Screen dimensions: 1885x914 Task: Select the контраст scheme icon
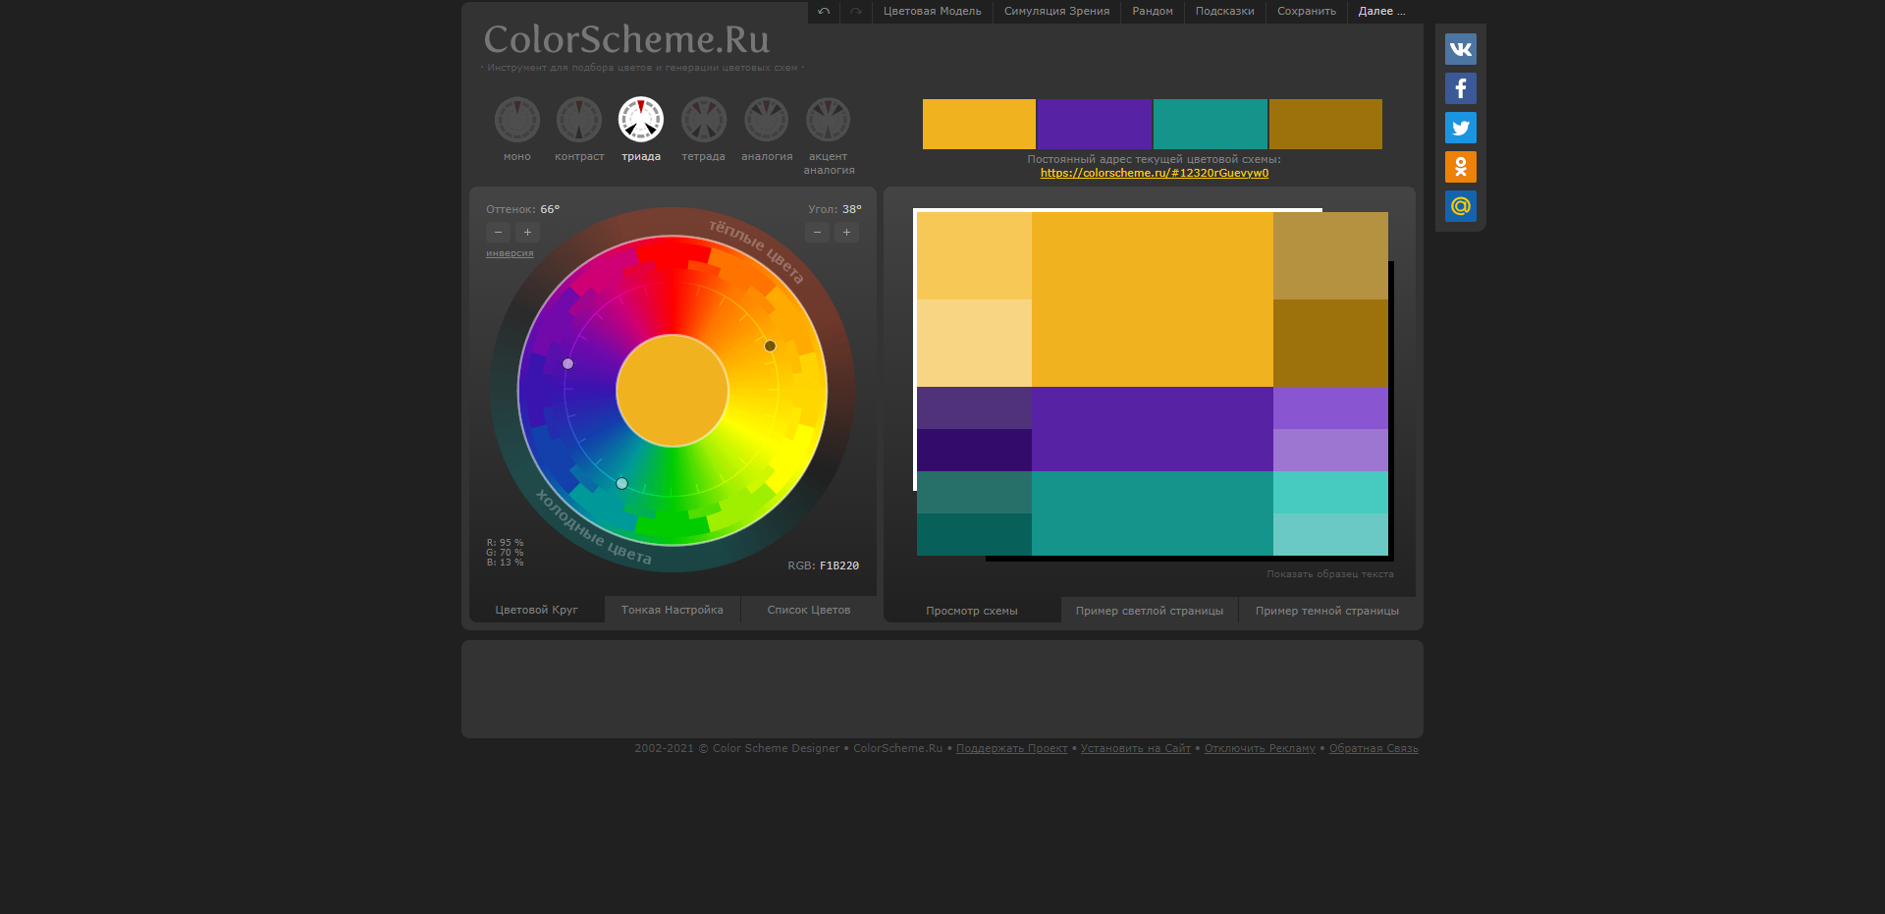579,120
